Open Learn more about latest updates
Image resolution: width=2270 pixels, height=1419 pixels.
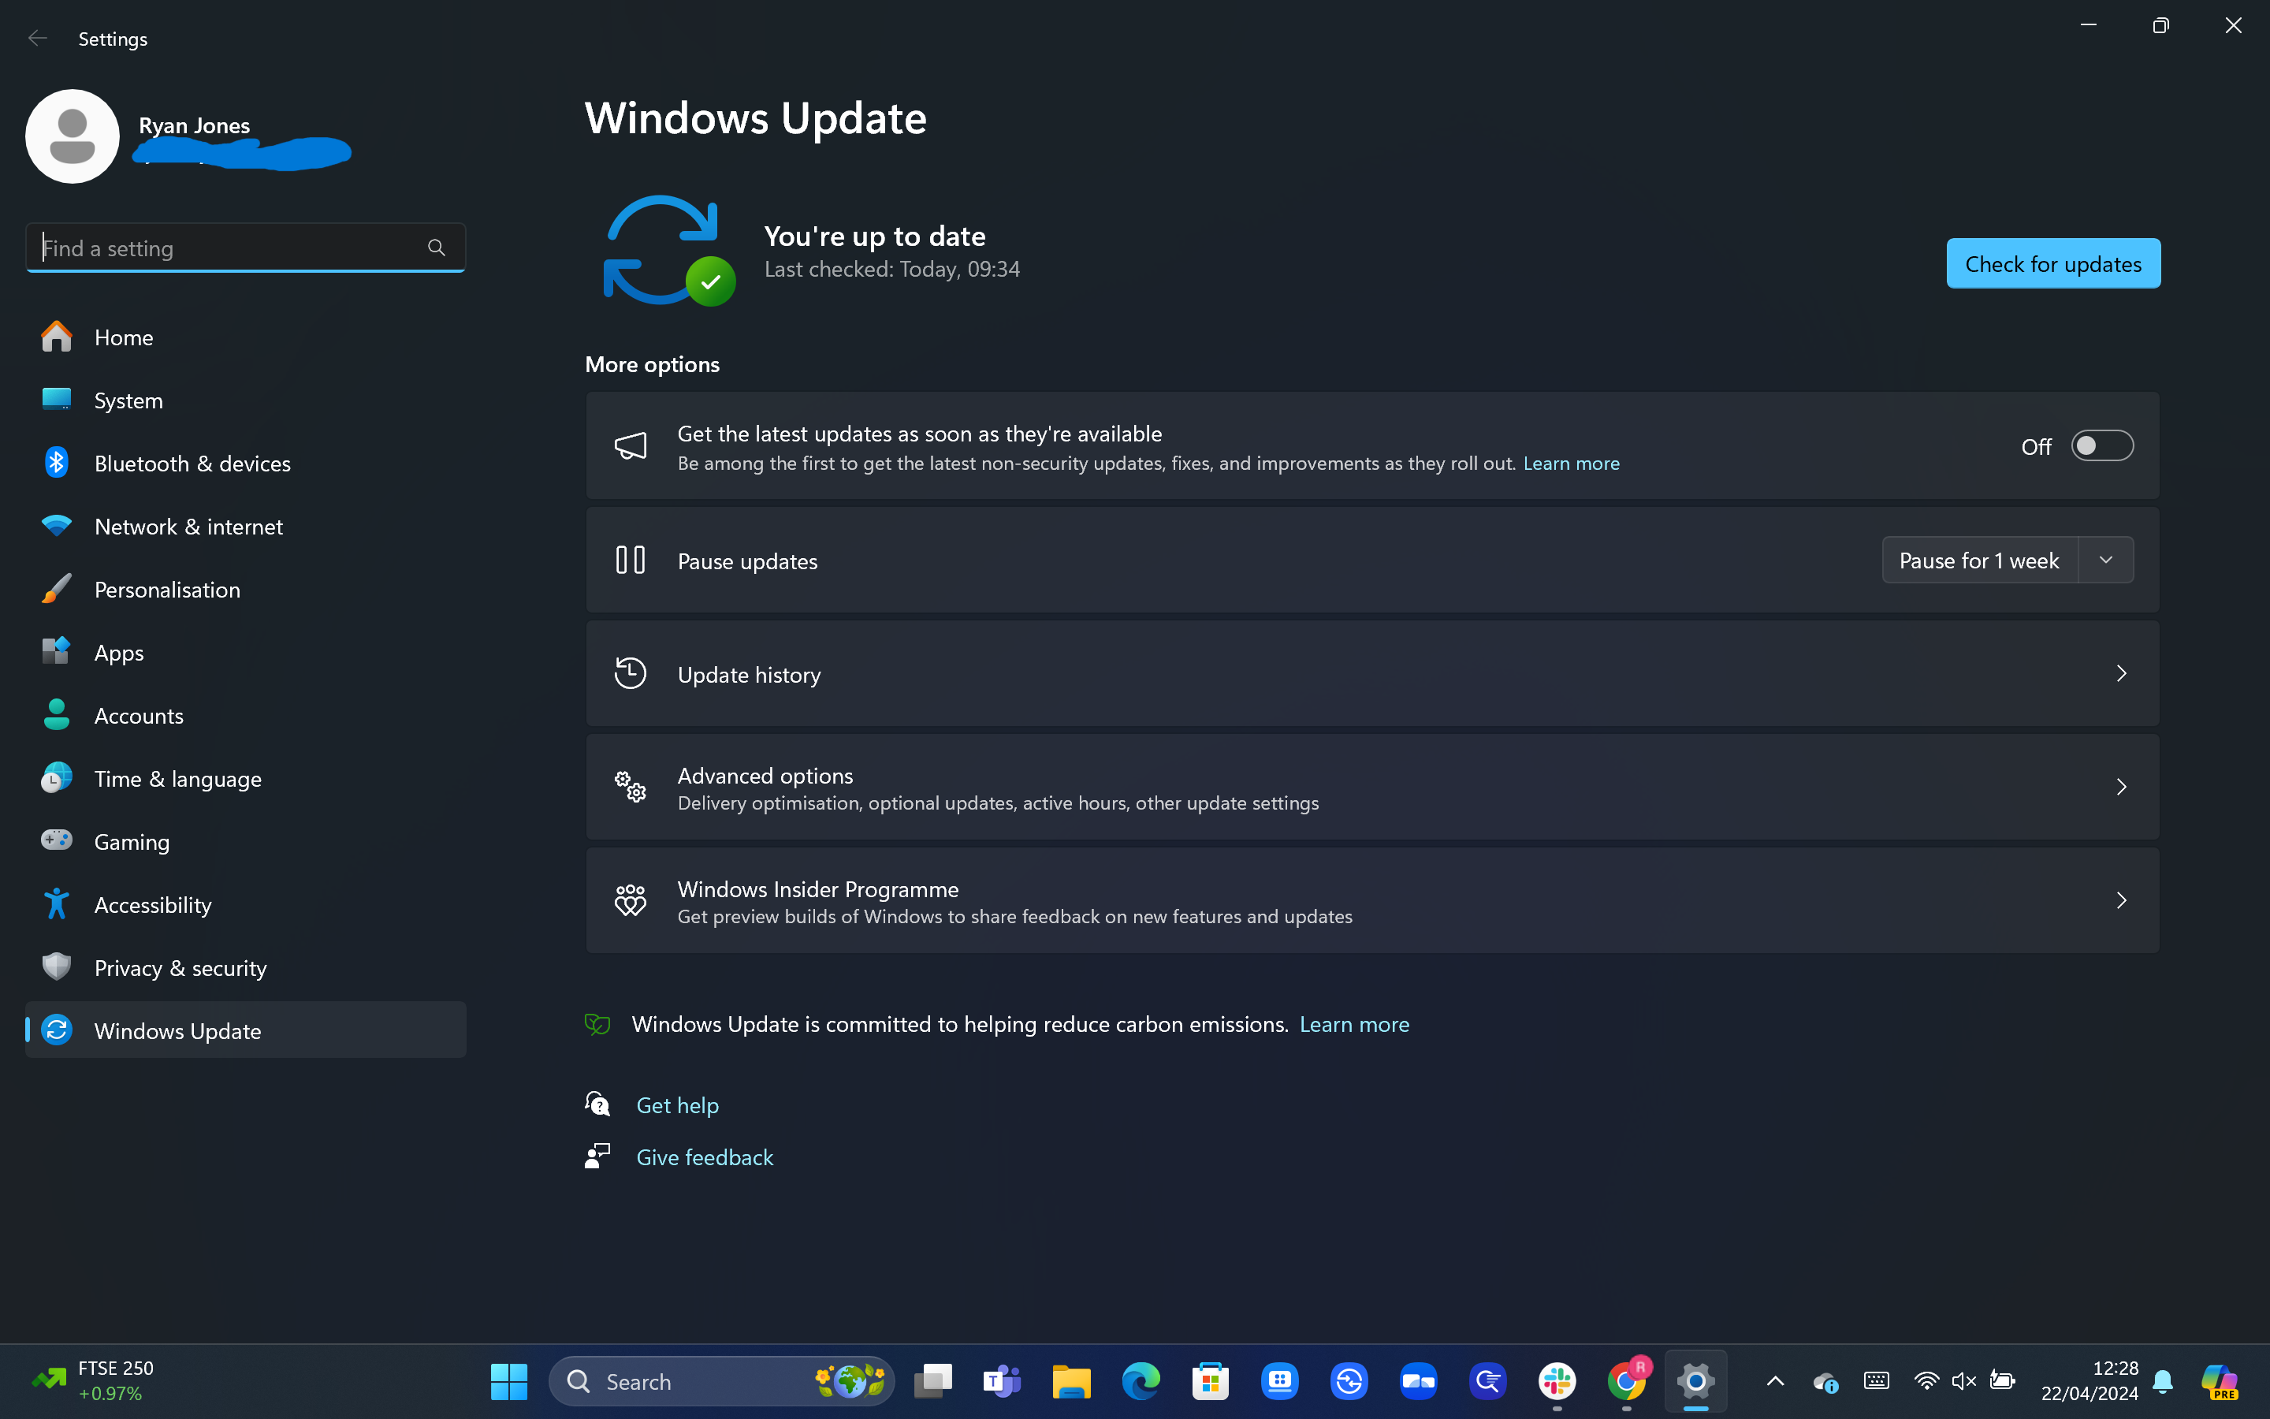tap(1571, 464)
